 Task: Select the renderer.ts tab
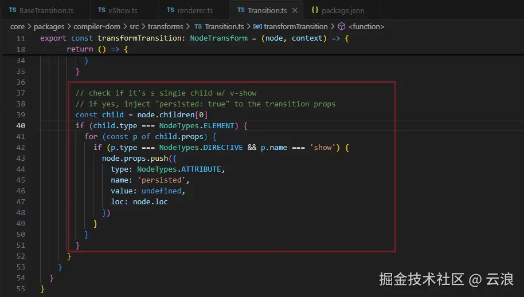tap(194, 10)
